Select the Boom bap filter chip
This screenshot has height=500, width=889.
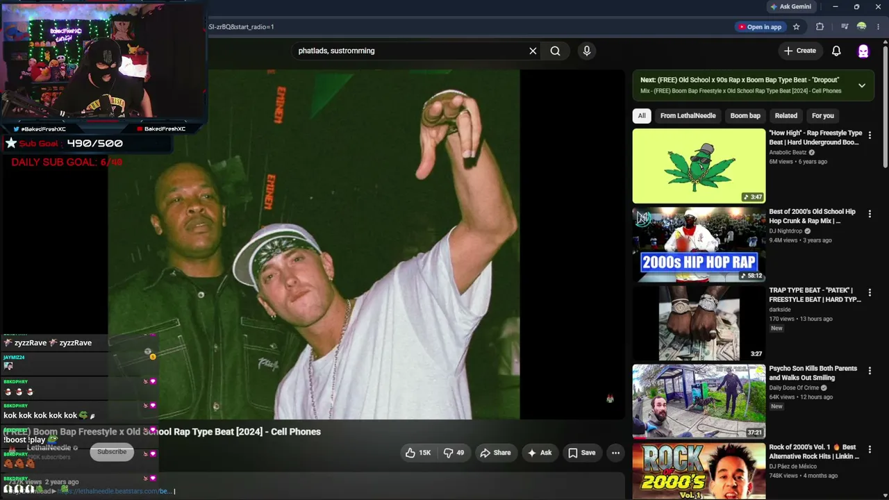[x=745, y=116]
